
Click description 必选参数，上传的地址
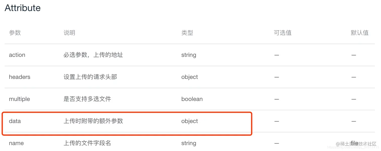93,55
